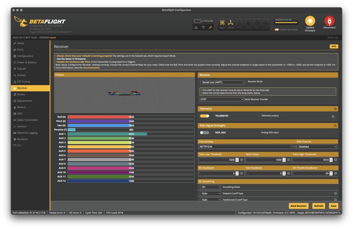Image resolution: width=353 pixels, height=229 pixels.
Task: Click the Betaflight bee logo
Action: click(20, 21)
